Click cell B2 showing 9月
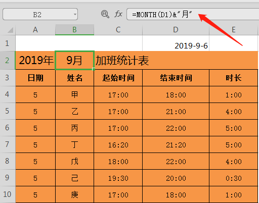This screenshot has width=259, height=203. tap(74, 60)
